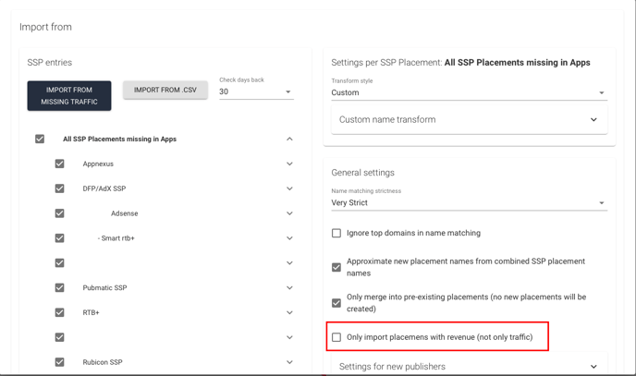Image resolution: width=636 pixels, height=376 pixels.
Task: Expand the Appnexus entry chevron
Action: tap(289, 164)
